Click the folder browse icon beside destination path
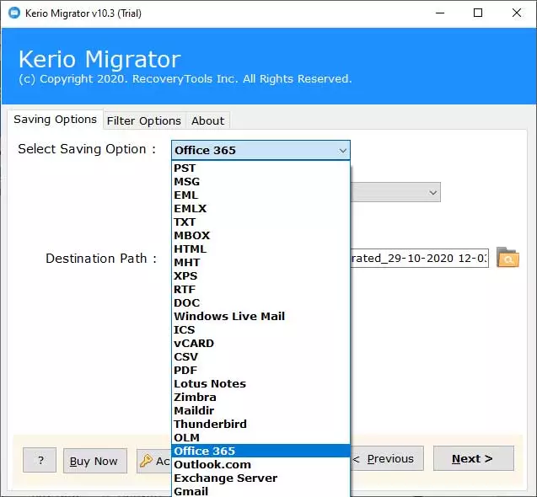This screenshot has height=497, width=537. pyautogui.click(x=507, y=258)
